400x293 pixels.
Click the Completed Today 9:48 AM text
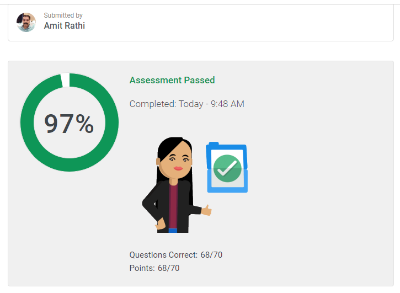point(186,104)
